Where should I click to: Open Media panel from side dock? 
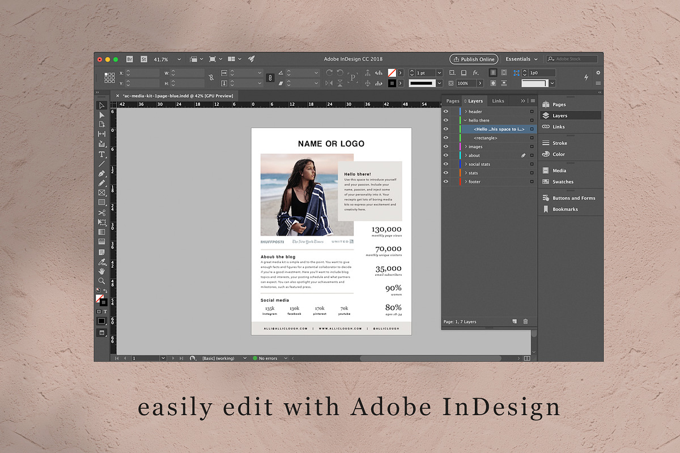(554, 170)
